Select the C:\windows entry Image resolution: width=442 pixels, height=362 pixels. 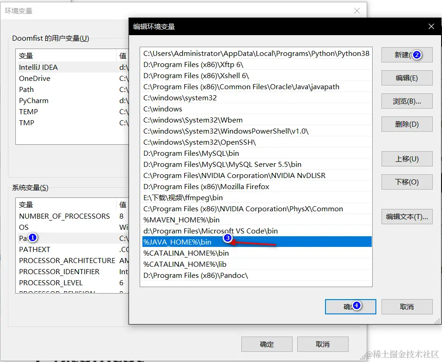[x=256, y=109]
